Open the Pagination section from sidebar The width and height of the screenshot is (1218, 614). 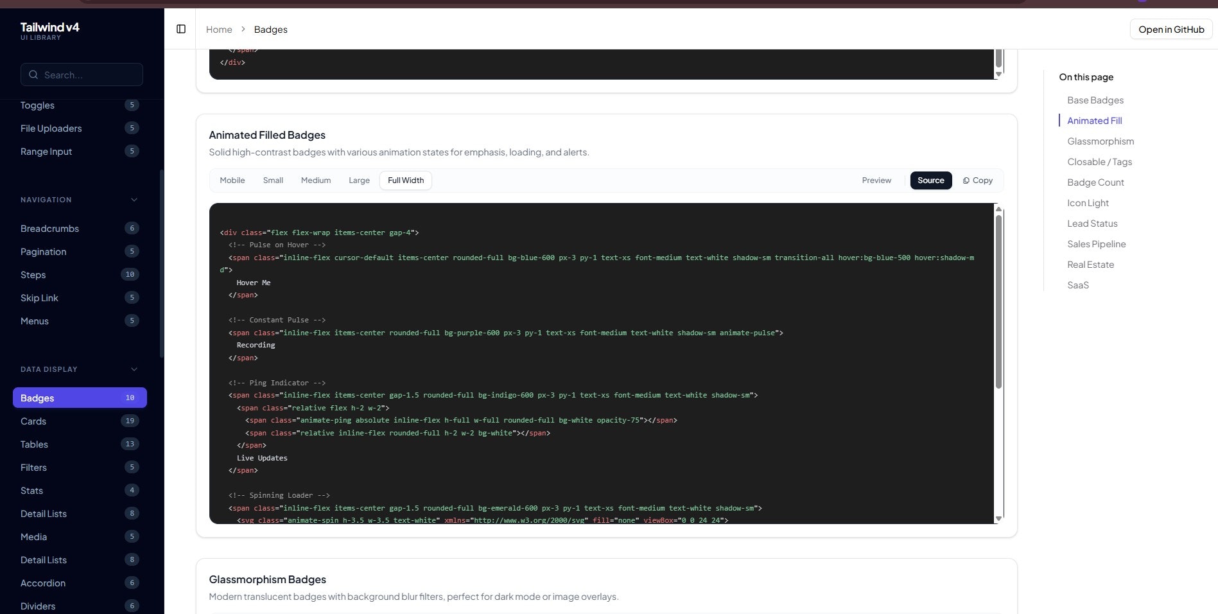pos(43,251)
